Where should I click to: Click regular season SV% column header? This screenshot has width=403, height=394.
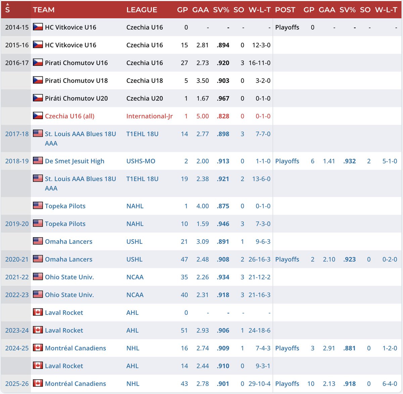(221, 10)
